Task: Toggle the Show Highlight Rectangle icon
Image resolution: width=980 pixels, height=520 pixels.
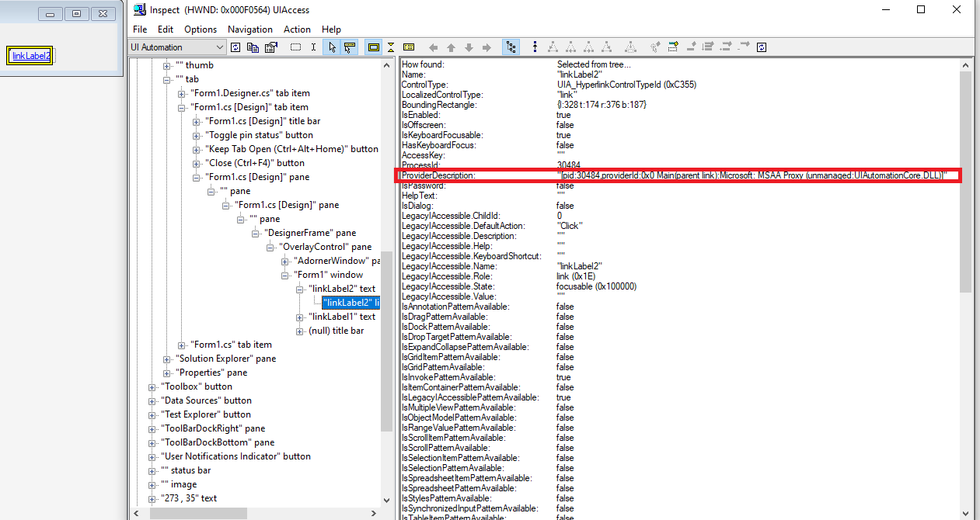Action: [x=374, y=47]
